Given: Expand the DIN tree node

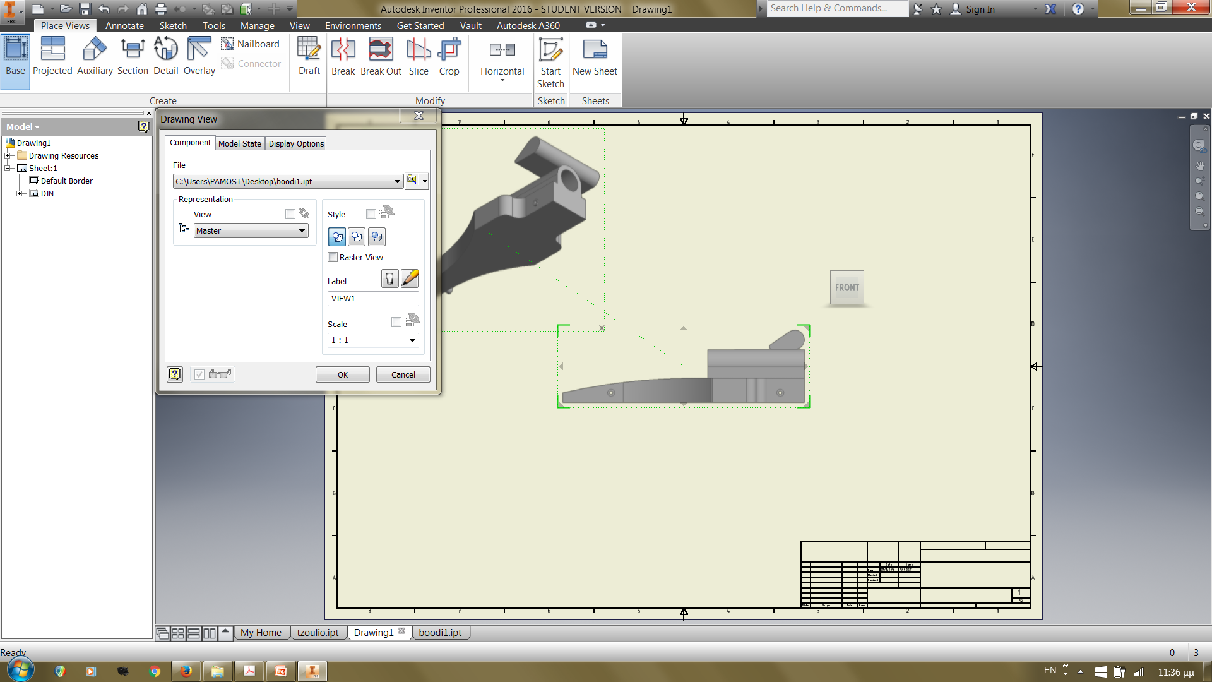Looking at the screenshot, I should coord(20,193).
